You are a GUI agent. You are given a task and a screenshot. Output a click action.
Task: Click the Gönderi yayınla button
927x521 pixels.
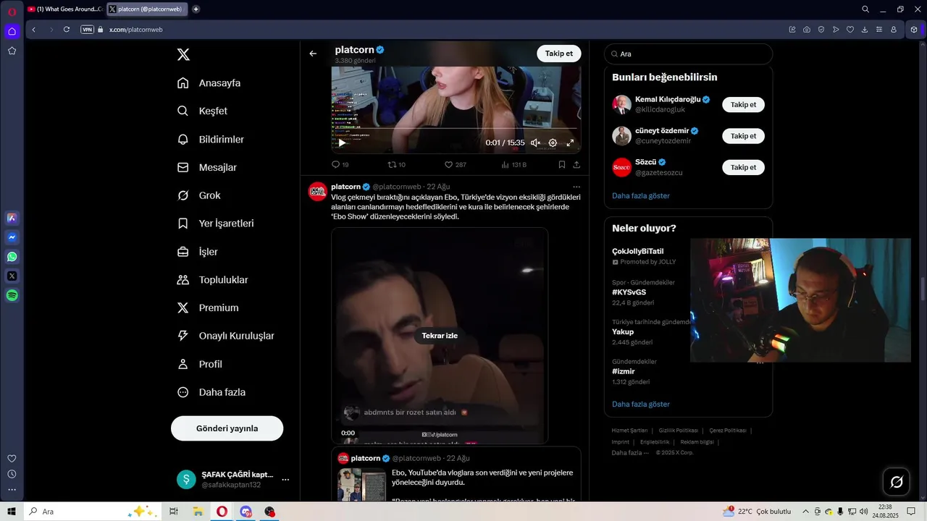[227, 428]
